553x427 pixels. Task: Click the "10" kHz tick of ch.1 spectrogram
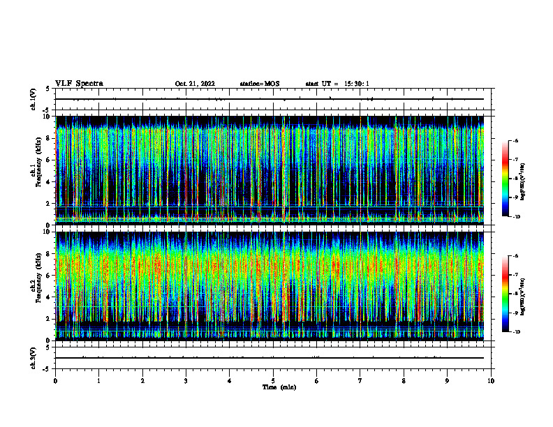[x=47, y=117]
